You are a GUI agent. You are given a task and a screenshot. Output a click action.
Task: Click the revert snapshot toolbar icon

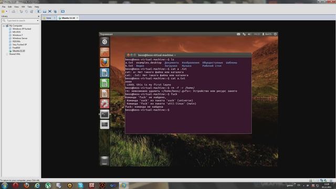(26, 12)
